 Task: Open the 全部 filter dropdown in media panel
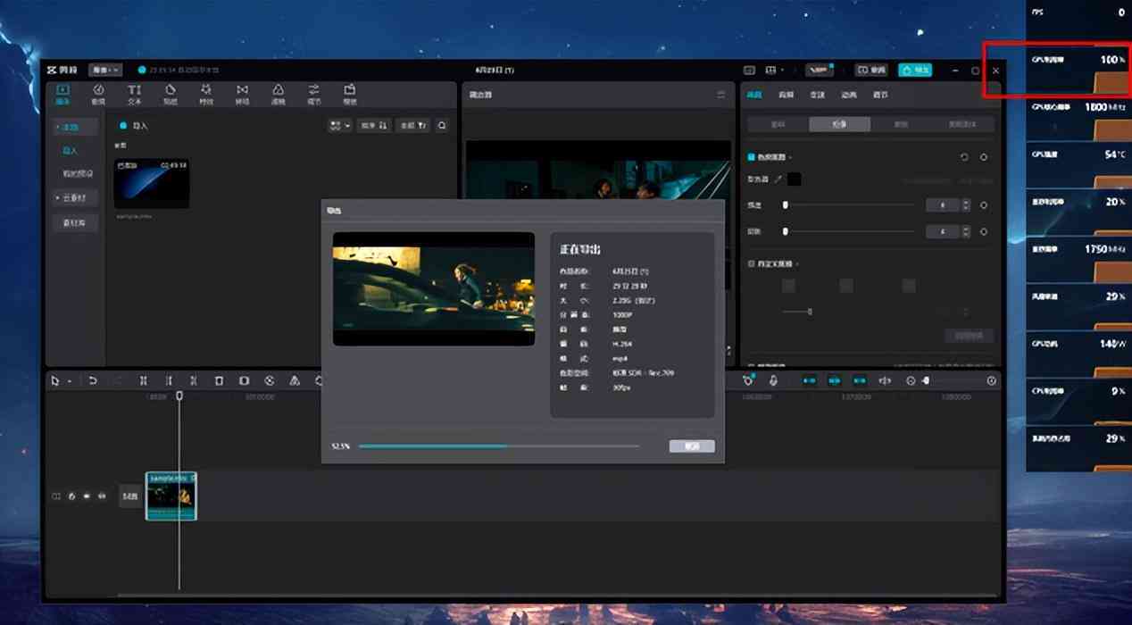(x=413, y=126)
